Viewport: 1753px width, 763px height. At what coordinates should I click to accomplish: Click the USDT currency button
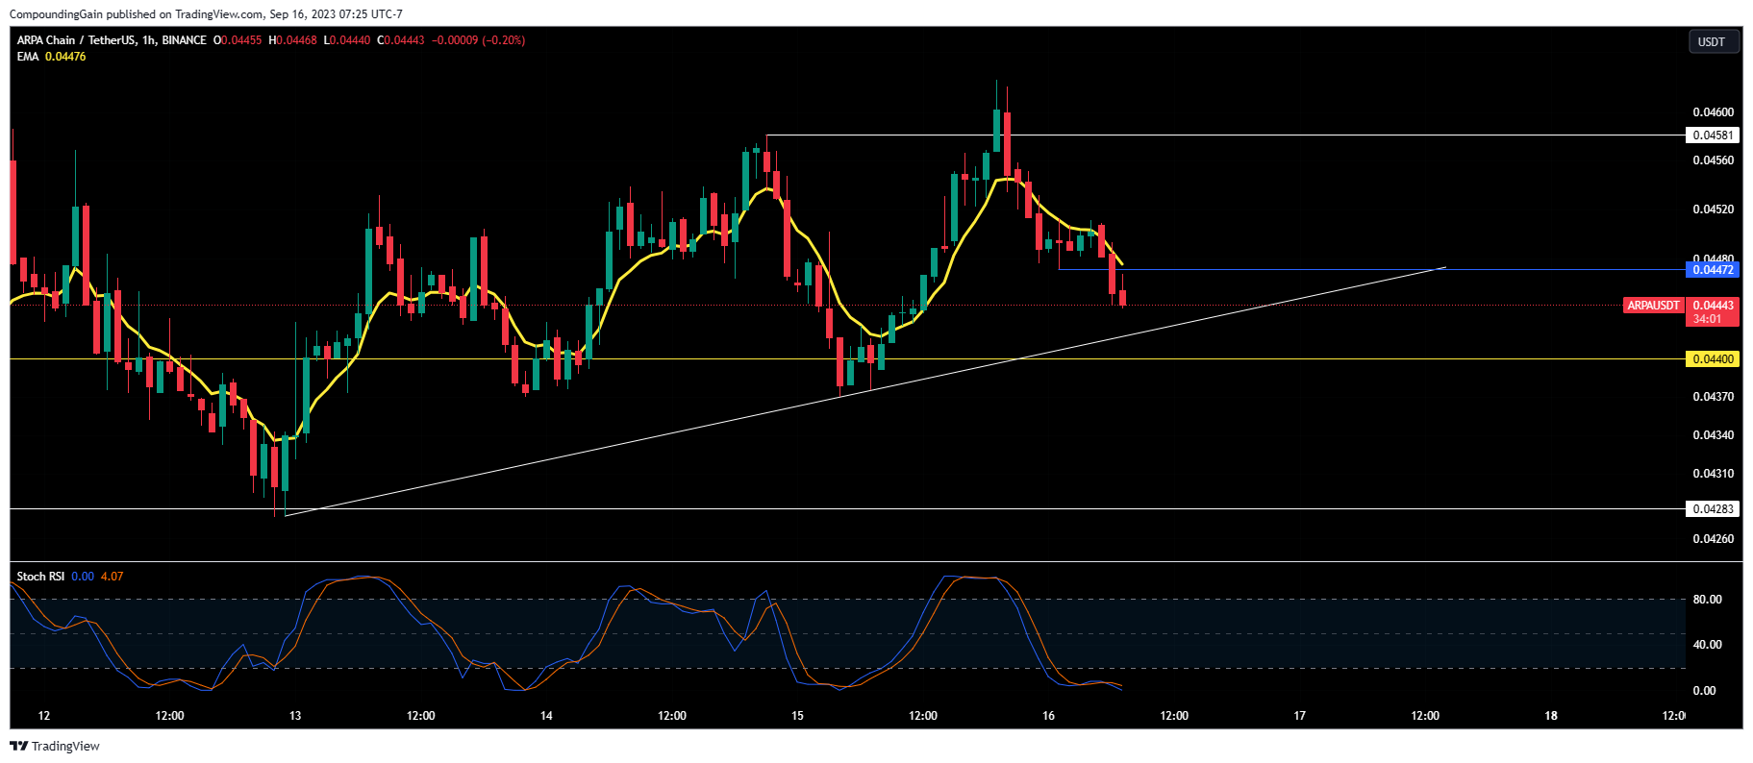(1714, 41)
